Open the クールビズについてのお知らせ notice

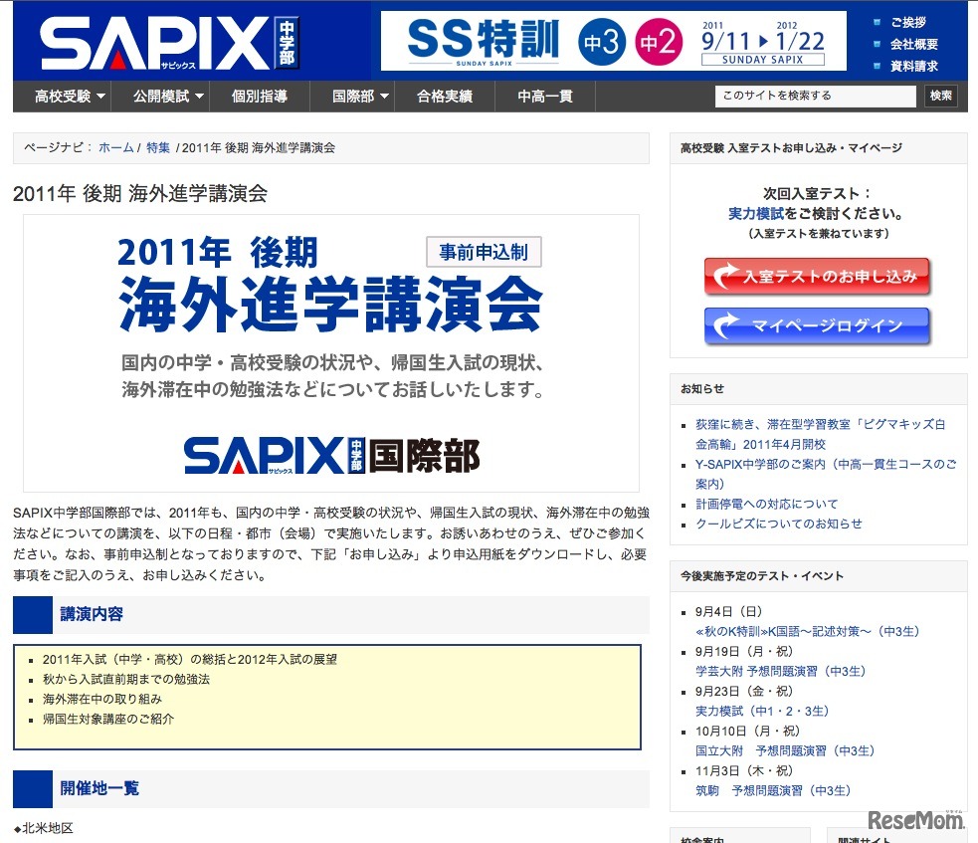click(778, 524)
